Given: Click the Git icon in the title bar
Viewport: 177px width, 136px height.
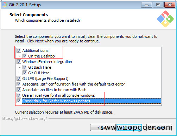Looking at the screenshot, I should (x=5, y=5).
